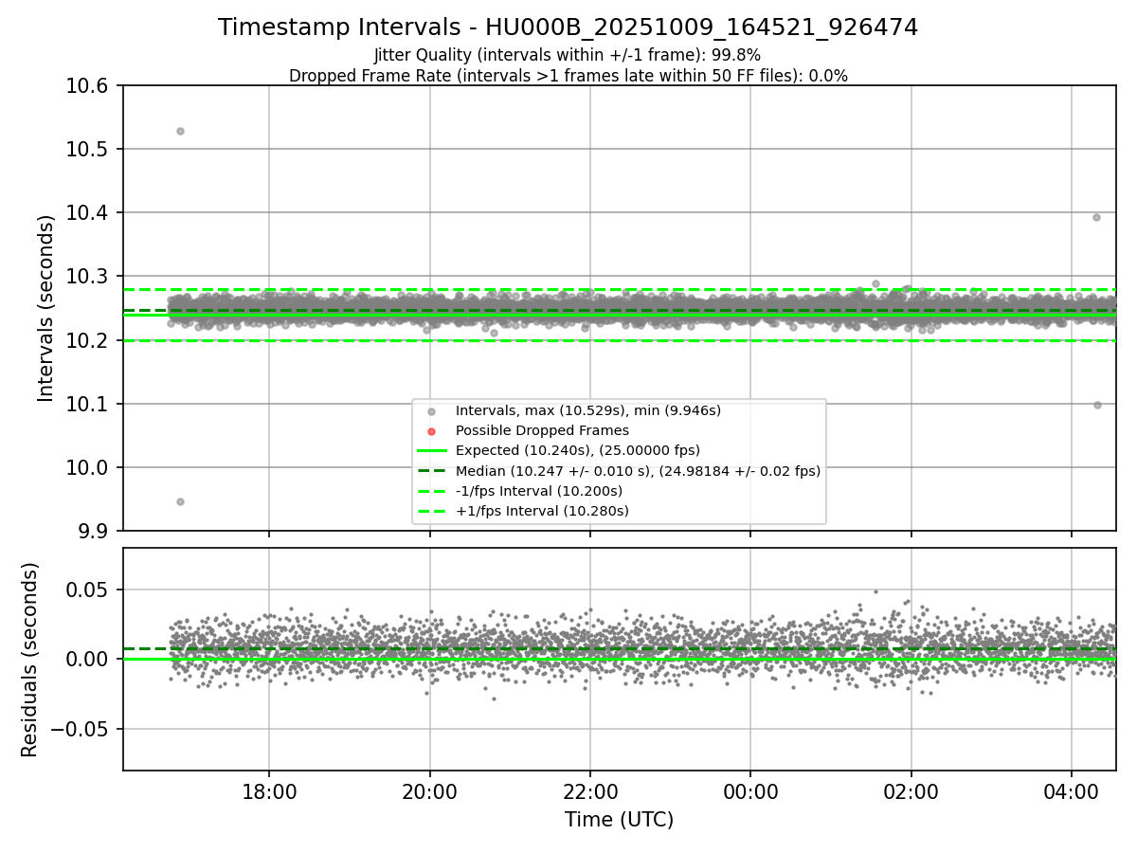Click the outlier data point near 9.95 seconds
This screenshot has width=1137, height=853.
(180, 501)
